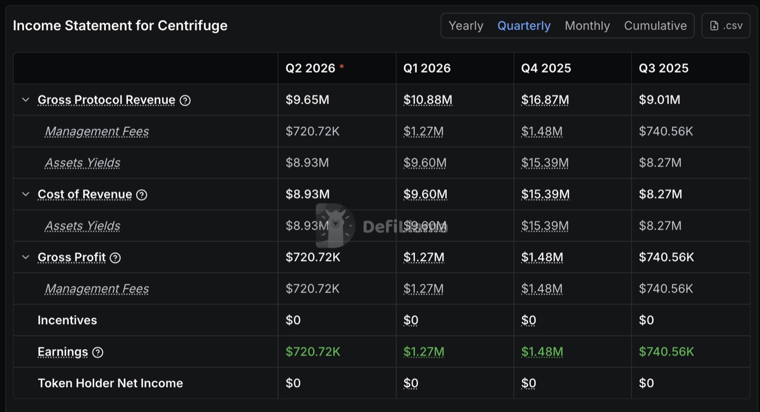Click the help icon beside Gross Protocol Revenue

[x=185, y=100]
